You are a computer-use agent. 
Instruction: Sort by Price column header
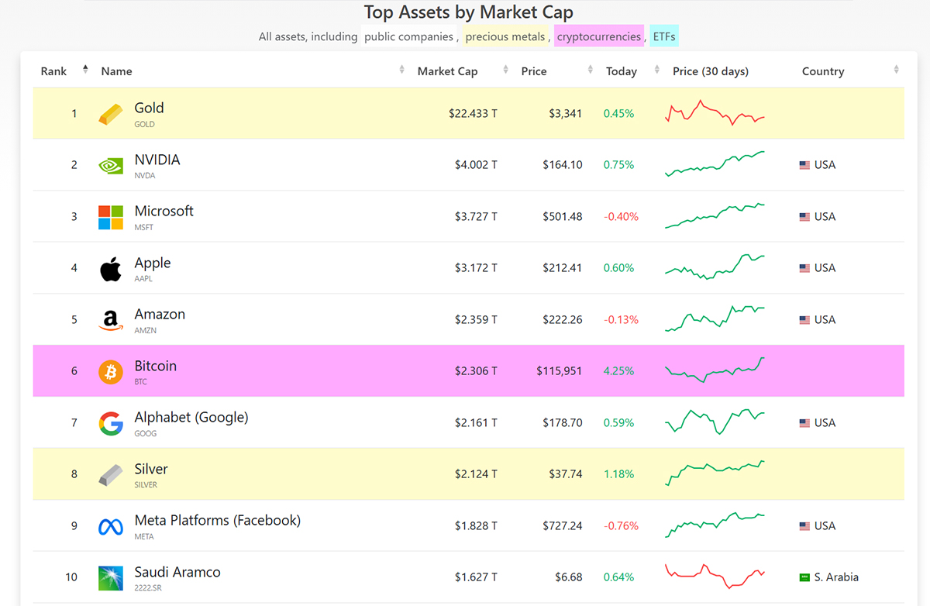tap(534, 71)
